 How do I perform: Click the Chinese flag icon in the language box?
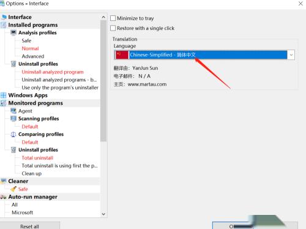coord(122,54)
